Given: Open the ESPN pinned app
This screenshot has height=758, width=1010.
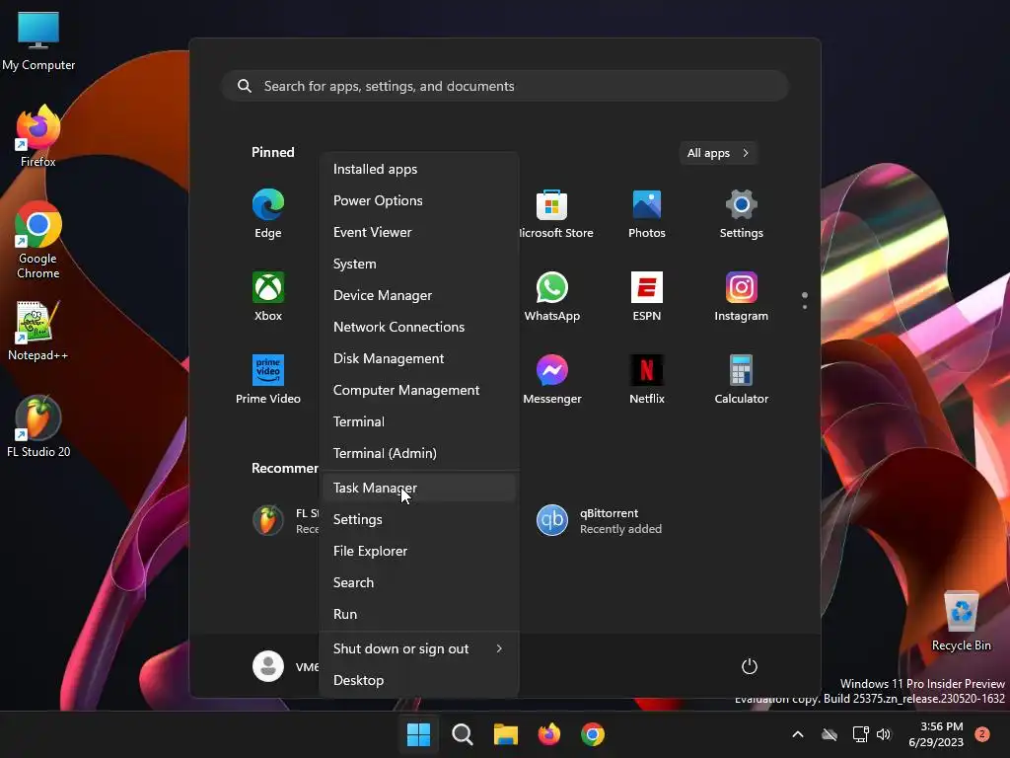Looking at the screenshot, I should [647, 296].
